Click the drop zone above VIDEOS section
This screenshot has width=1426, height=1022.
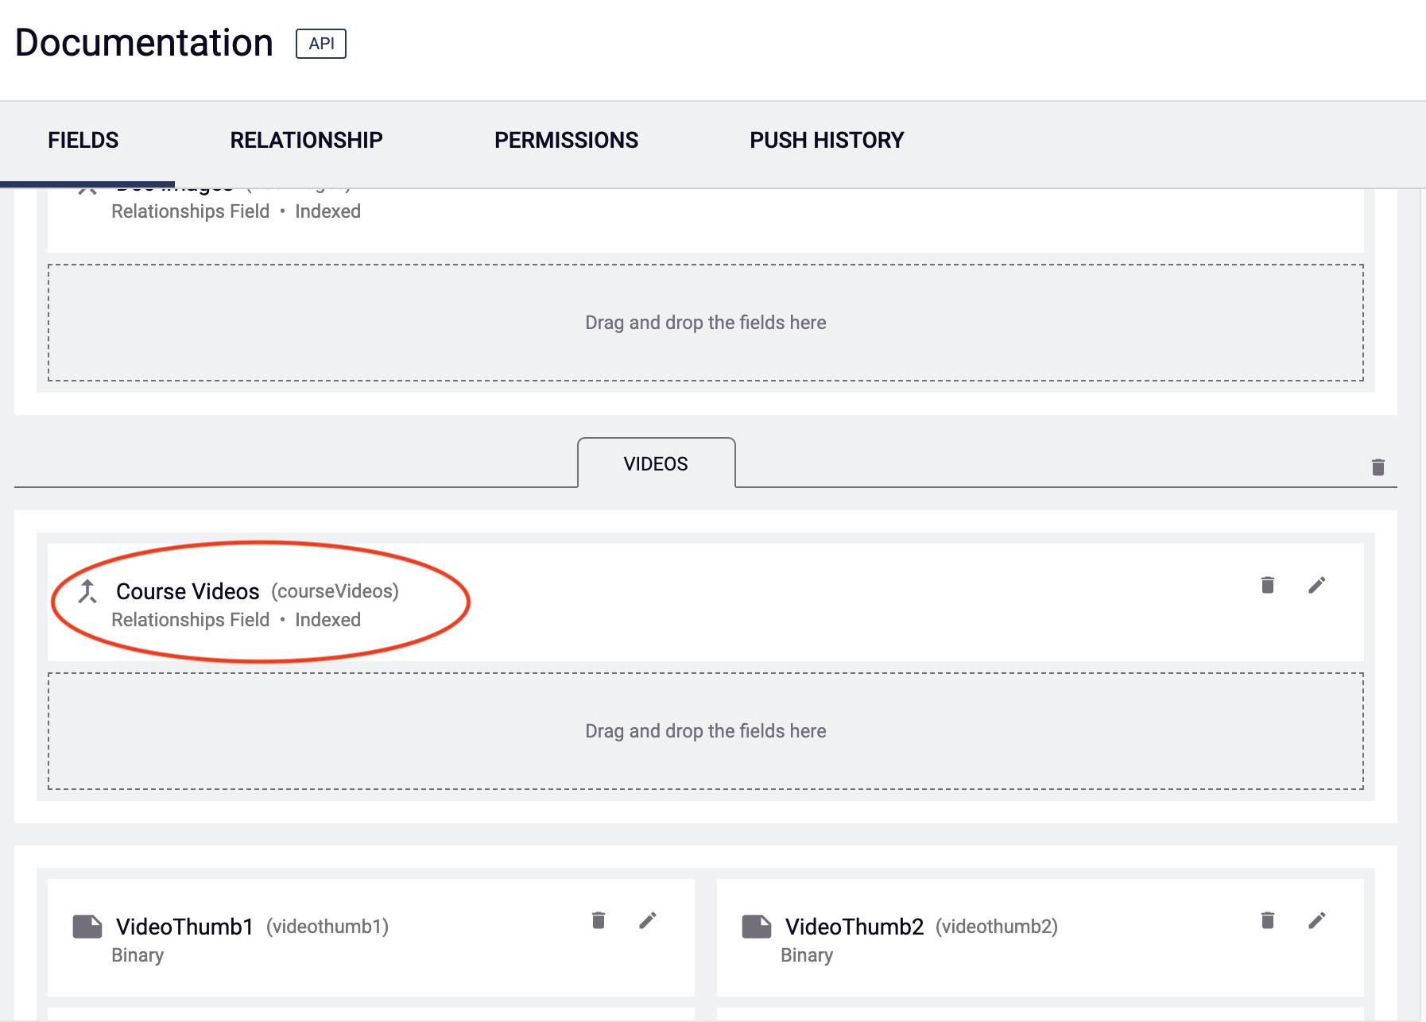[x=705, y=323]
